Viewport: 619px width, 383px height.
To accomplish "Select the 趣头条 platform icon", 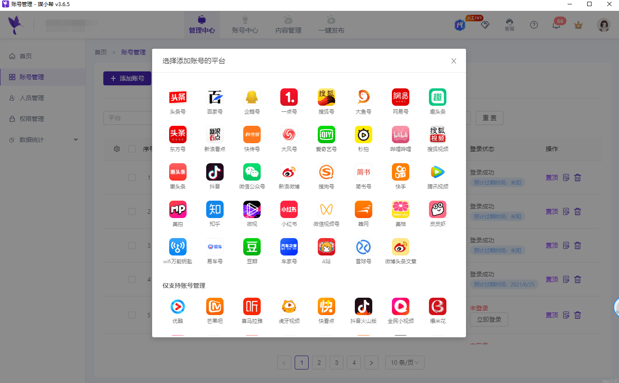I will pos(438,97).
